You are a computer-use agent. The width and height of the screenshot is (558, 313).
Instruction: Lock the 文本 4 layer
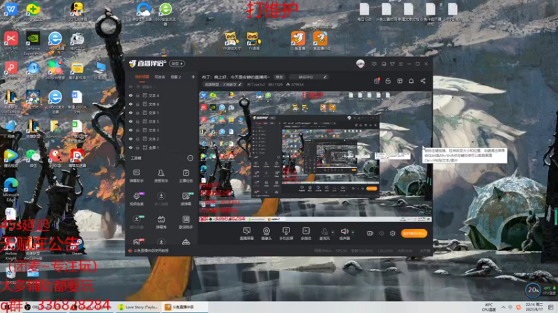pyautogui.click(x=137, y=95)
